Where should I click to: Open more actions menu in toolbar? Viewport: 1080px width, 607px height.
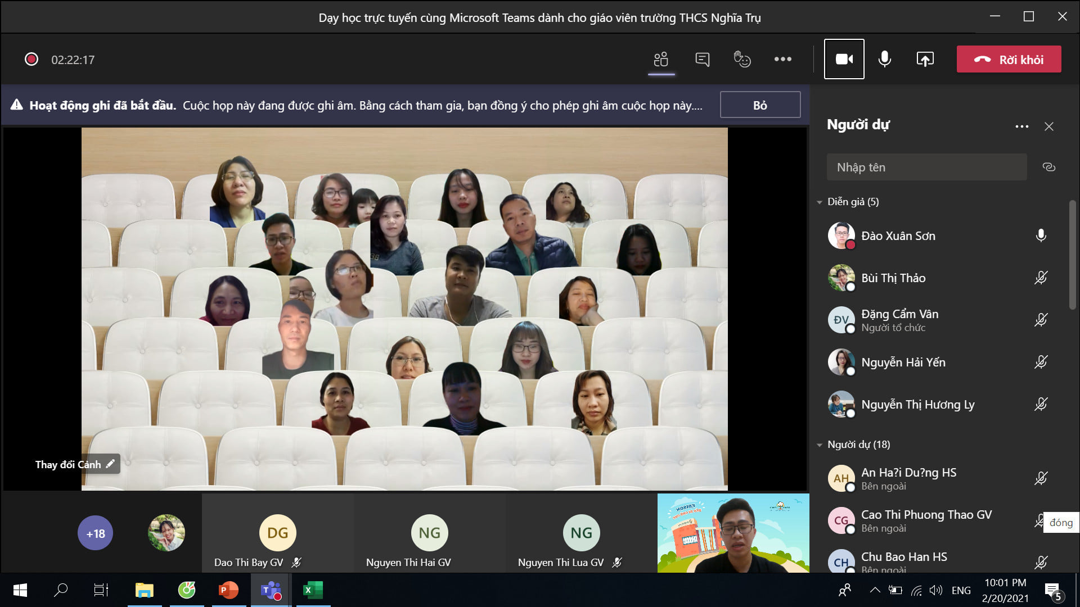coord(782,59)
